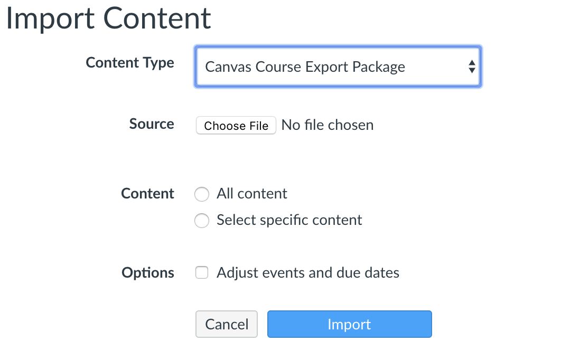Click the up-down arrows in Content Type select
Screen dimensions: 561x360
[472, 67]
